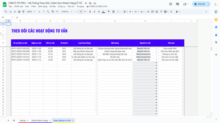The width and height of the screenshot is (220, 123).
Task: Toggle italic formatting
Action: tap(94, 11)
